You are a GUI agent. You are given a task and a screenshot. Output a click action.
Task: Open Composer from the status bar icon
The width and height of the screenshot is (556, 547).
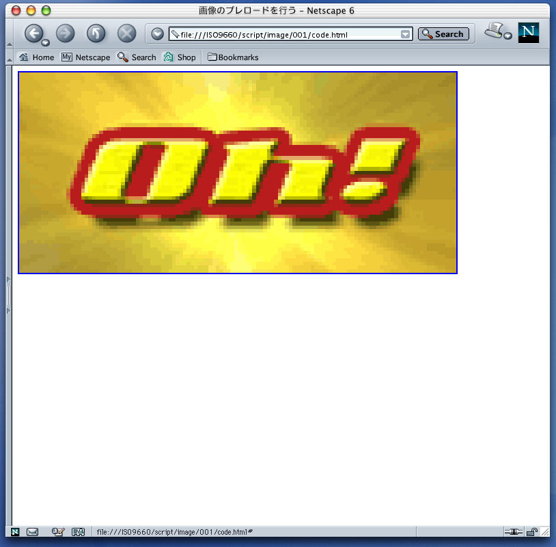coord(57,532)
